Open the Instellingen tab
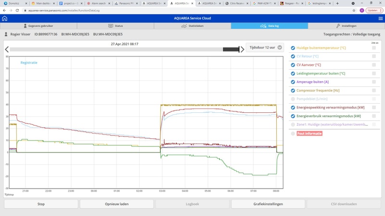This screenshot has width=385, height=216. [x=346, y=26]
